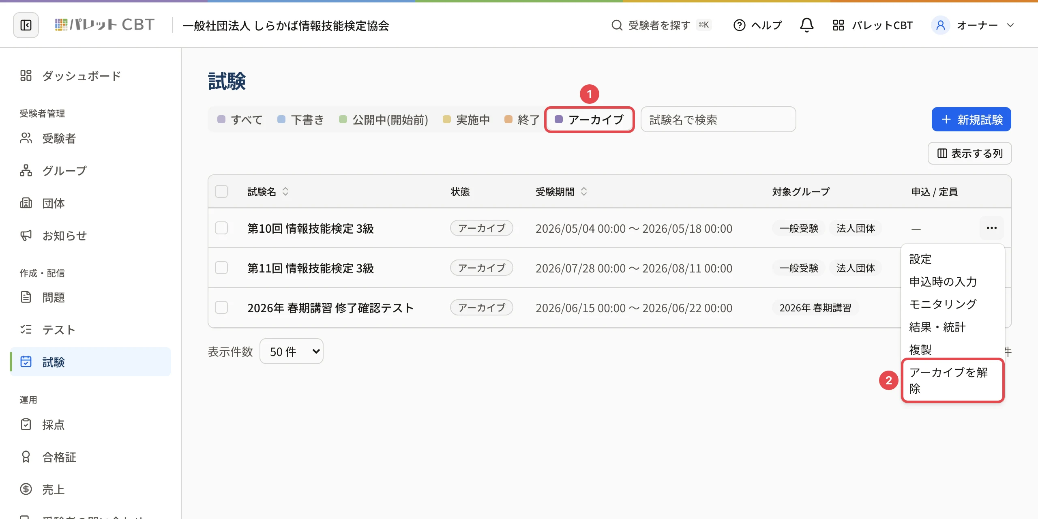The image size is (1038, 519).
Task: Check the box for 第10回 情報技能検定 3級
Action: [x=221, y=228]
